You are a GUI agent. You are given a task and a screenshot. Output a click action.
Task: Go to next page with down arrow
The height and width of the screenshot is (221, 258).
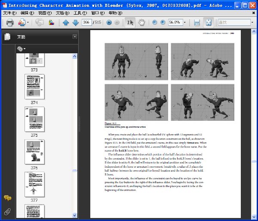(x=75, y=22)
